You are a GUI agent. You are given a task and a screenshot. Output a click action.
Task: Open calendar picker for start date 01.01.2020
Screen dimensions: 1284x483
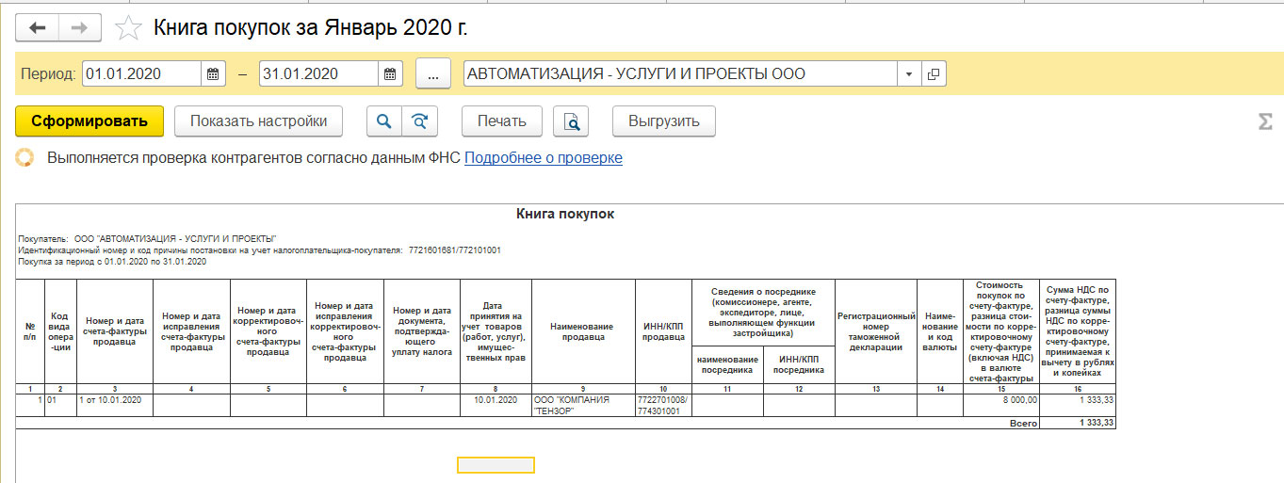click(x=213, y=73)
